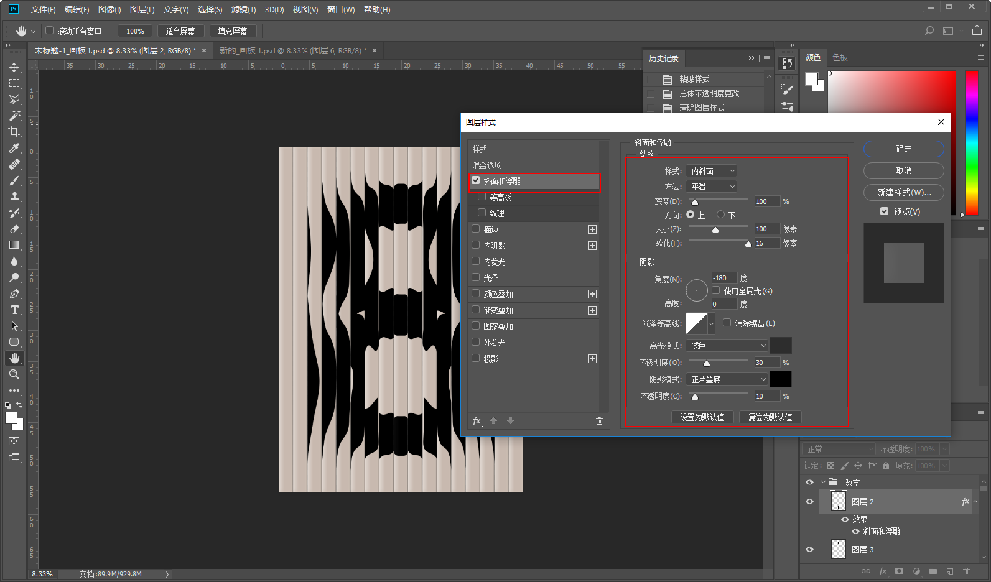Enable the 描边 stroke effect checkbox
The image size is (991, 582).
[x=476, y=229]
